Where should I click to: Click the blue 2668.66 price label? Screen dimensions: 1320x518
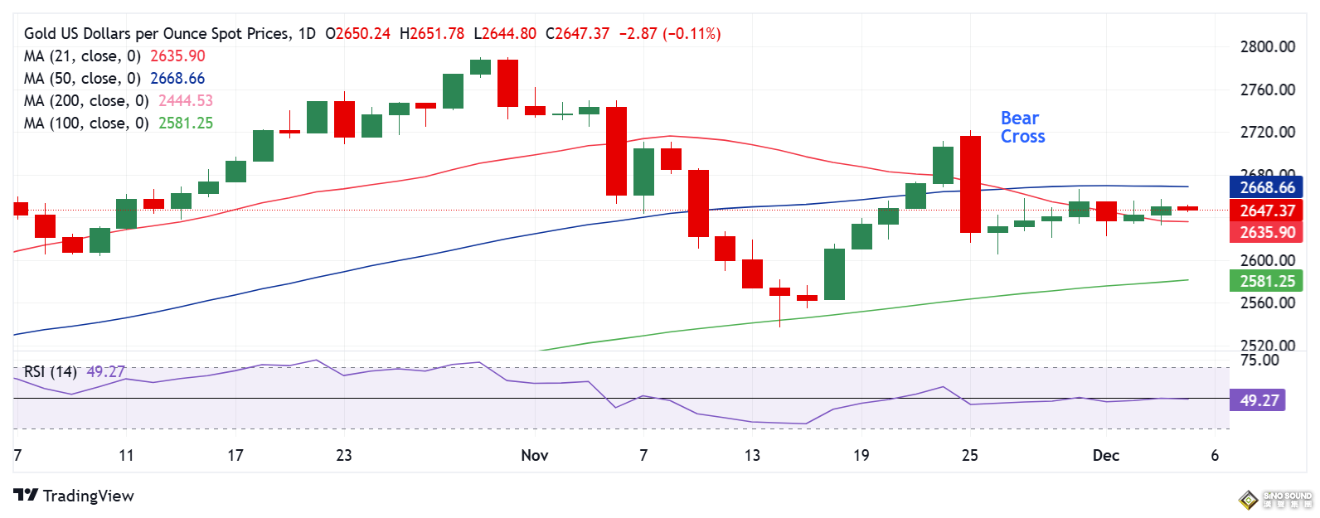coord(1266,188)
